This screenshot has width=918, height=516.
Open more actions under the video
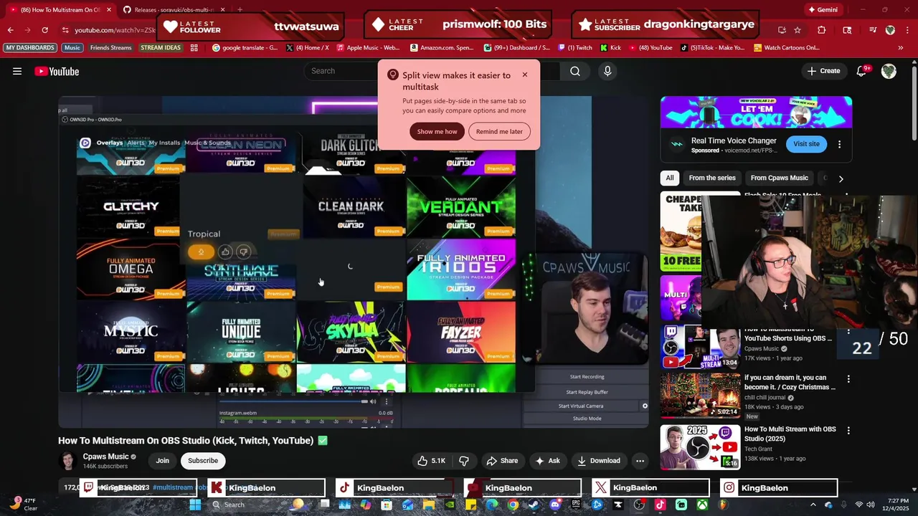coord(640,461)
